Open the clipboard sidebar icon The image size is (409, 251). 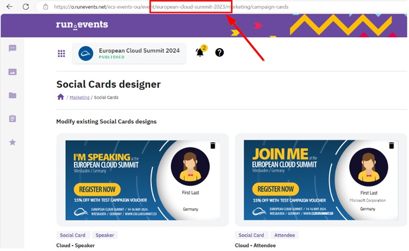[x=13, y=119]
